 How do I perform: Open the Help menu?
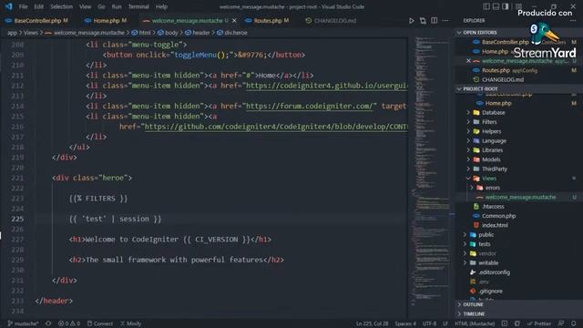[x=161, y=6]
